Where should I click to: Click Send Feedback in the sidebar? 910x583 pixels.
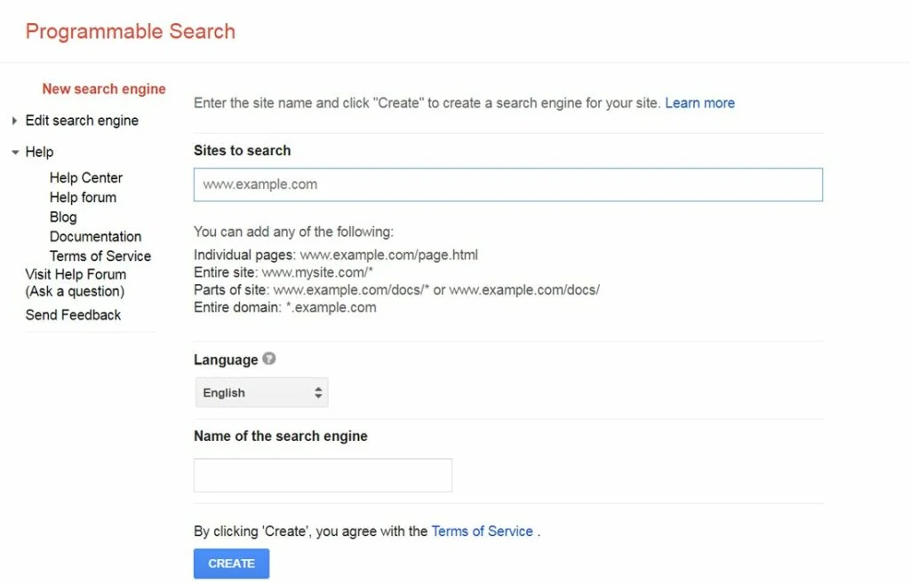(x=73, y=314)
